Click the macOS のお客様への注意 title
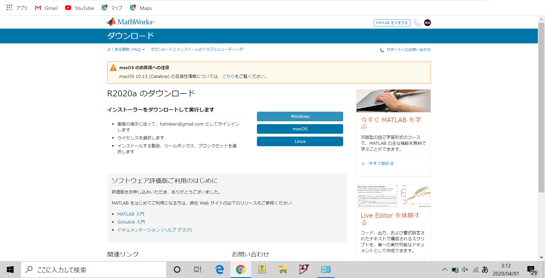The width and height of the screenshot is (545, 278). click(x=144, y=68)
